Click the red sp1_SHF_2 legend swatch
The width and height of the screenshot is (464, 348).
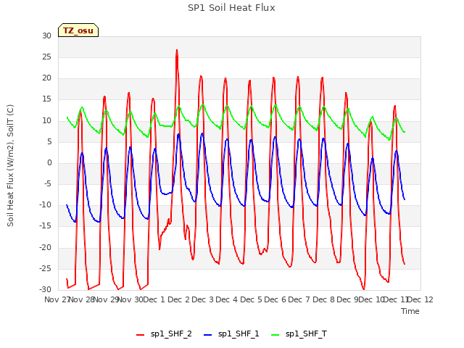tap(140, 335)
